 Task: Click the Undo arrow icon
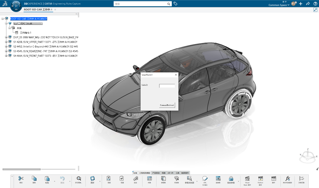(62, 178)
